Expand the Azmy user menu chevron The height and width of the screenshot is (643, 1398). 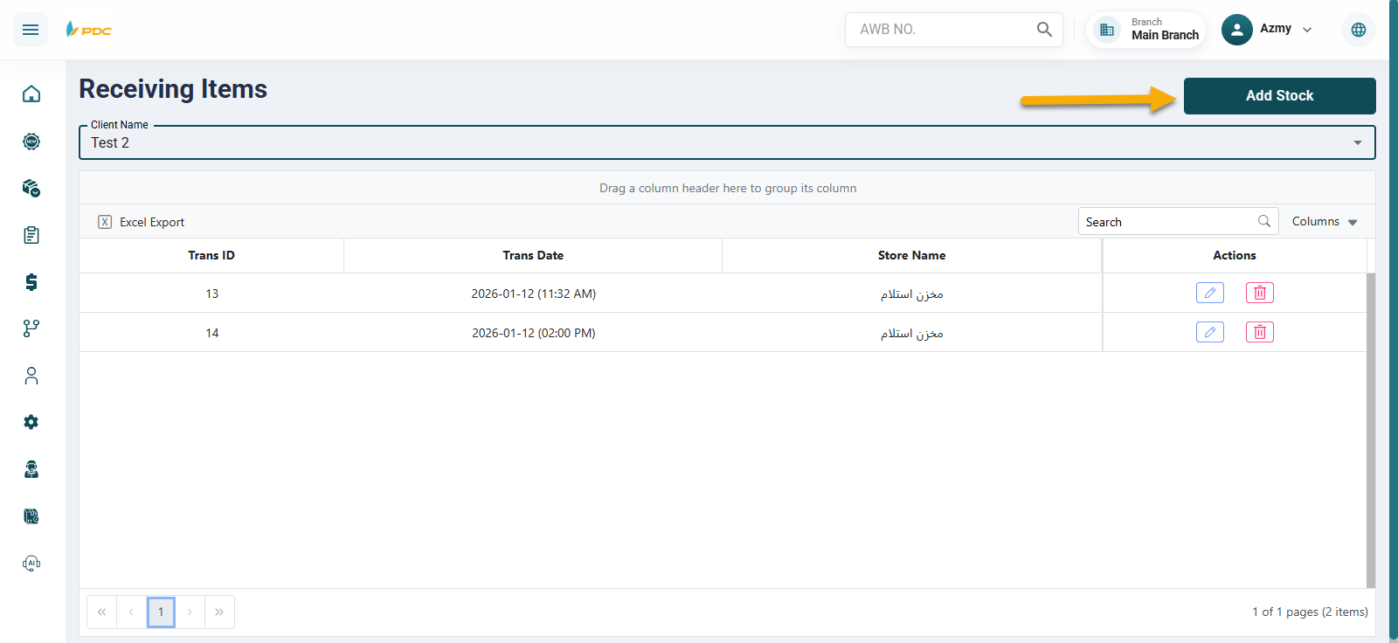[1307, 30]
